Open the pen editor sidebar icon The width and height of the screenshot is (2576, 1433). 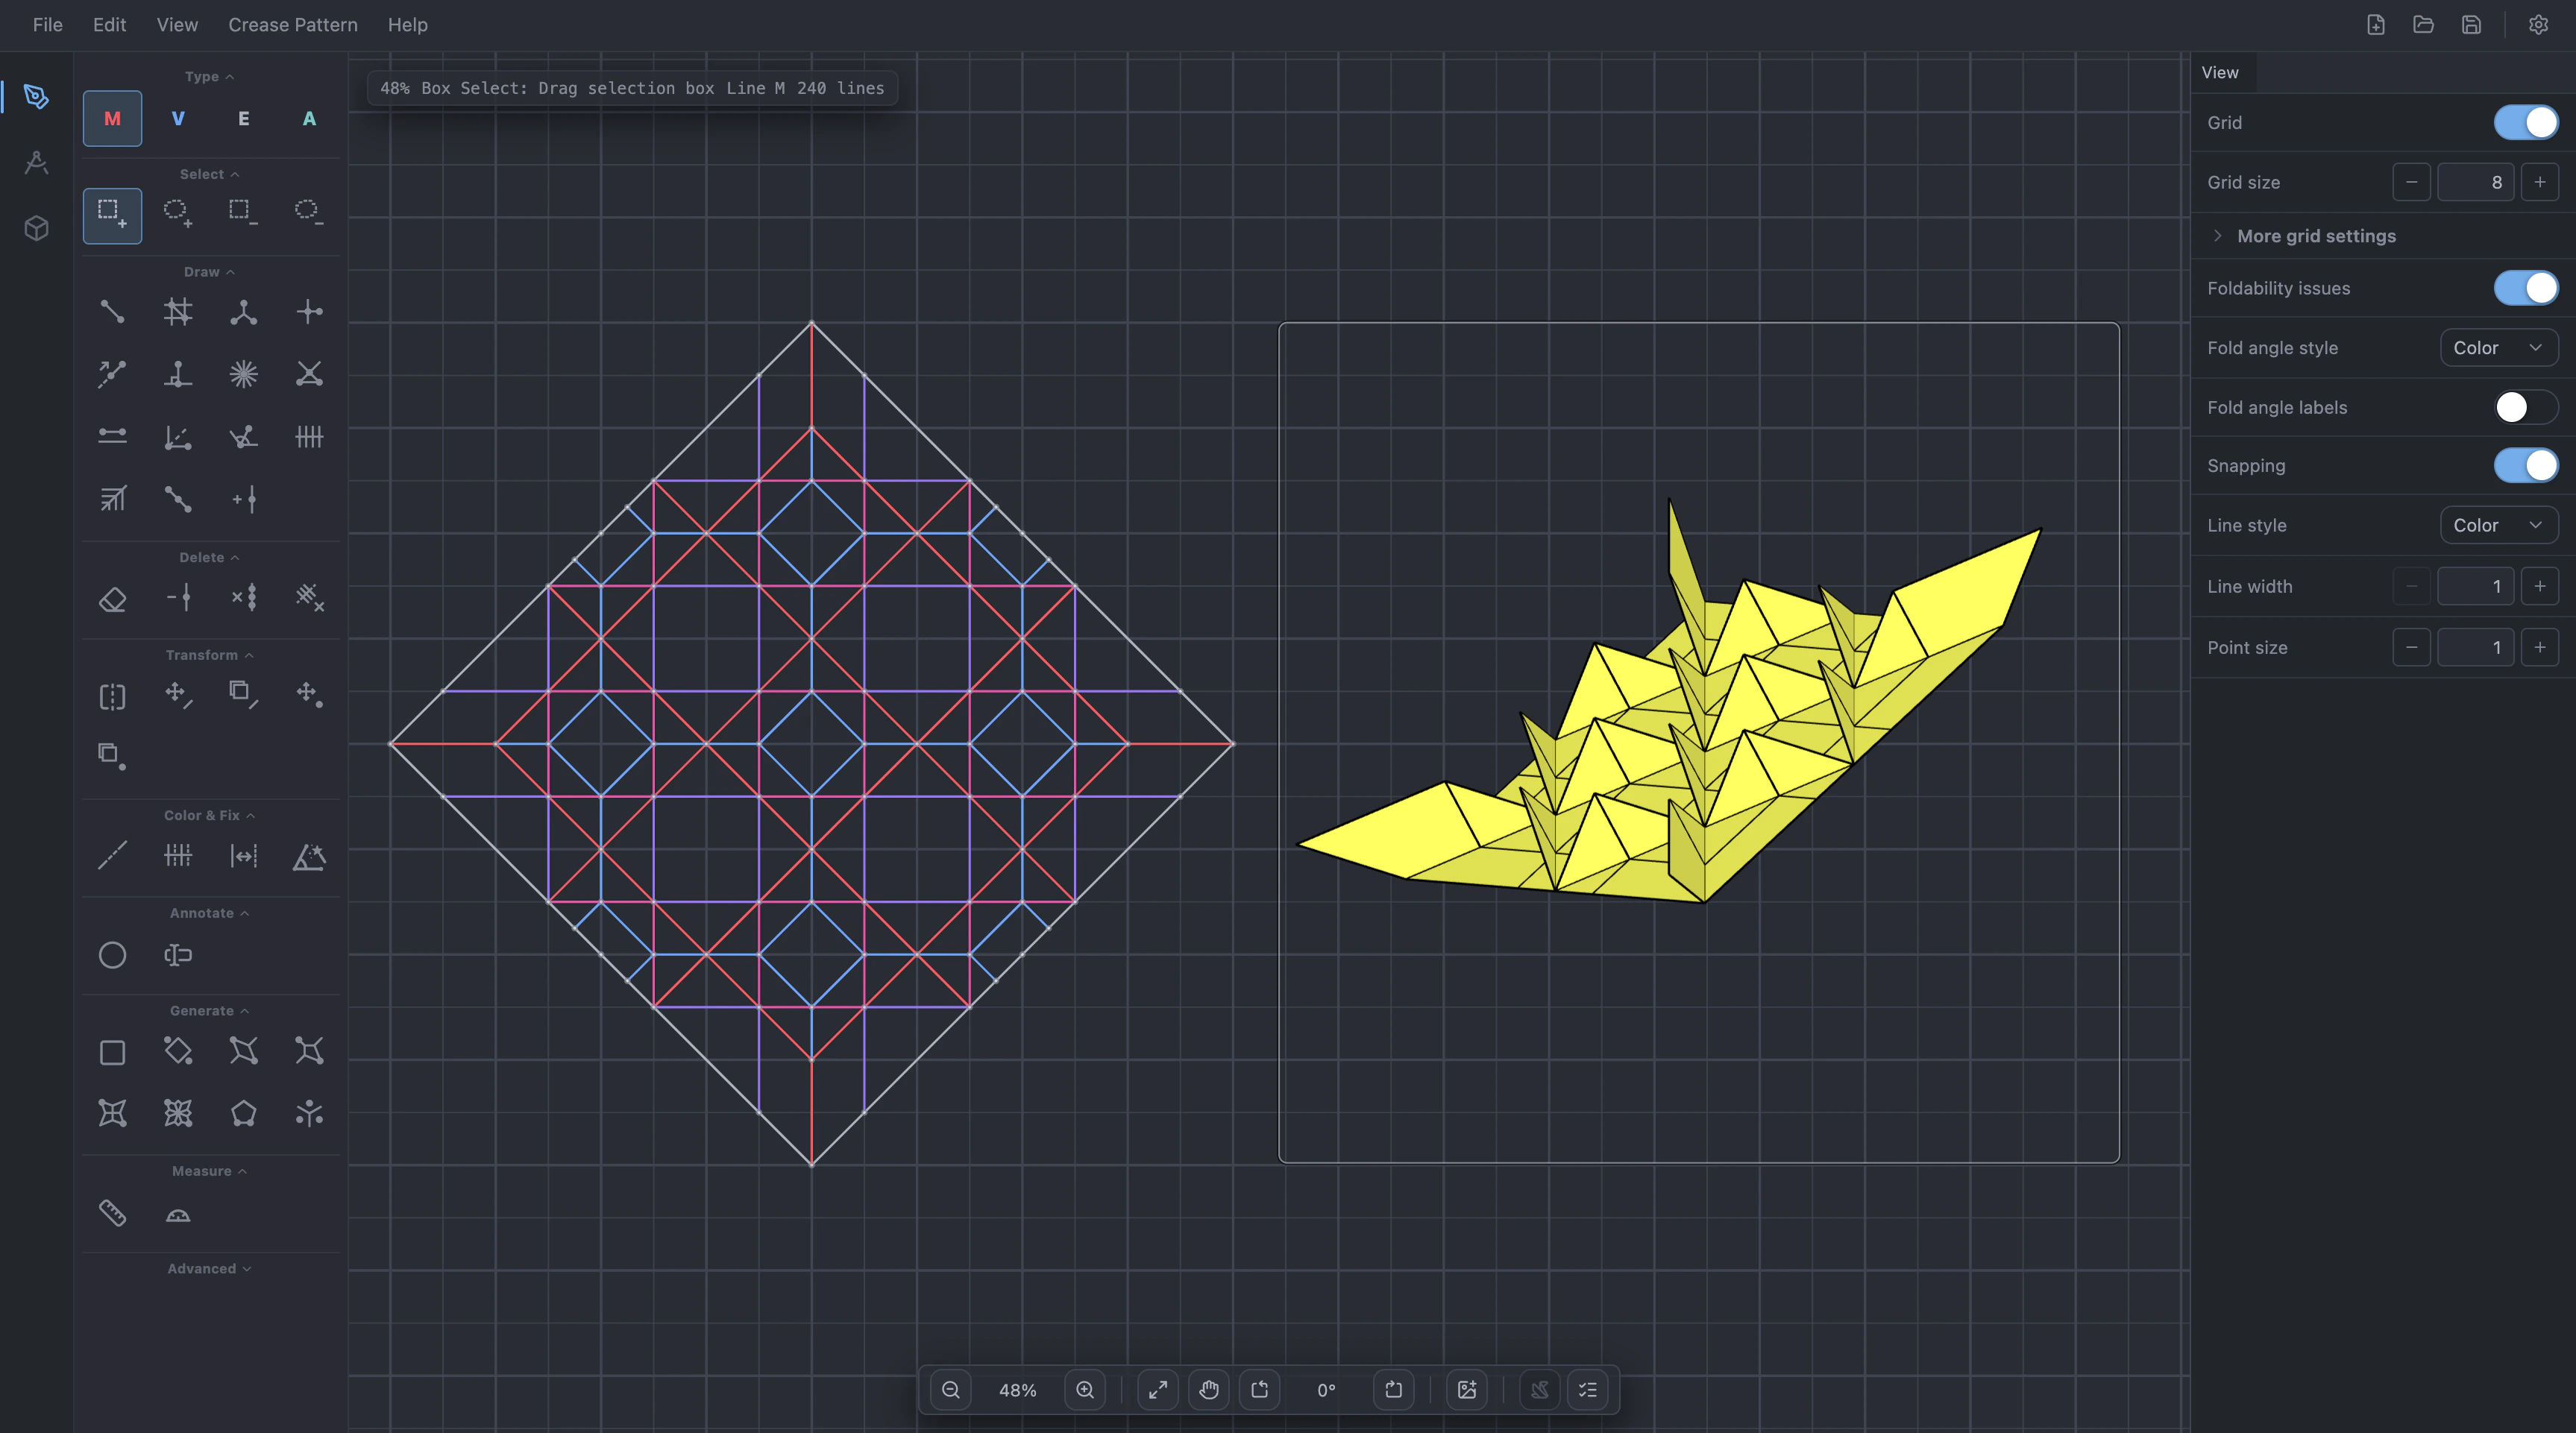[x=37, y=97]
